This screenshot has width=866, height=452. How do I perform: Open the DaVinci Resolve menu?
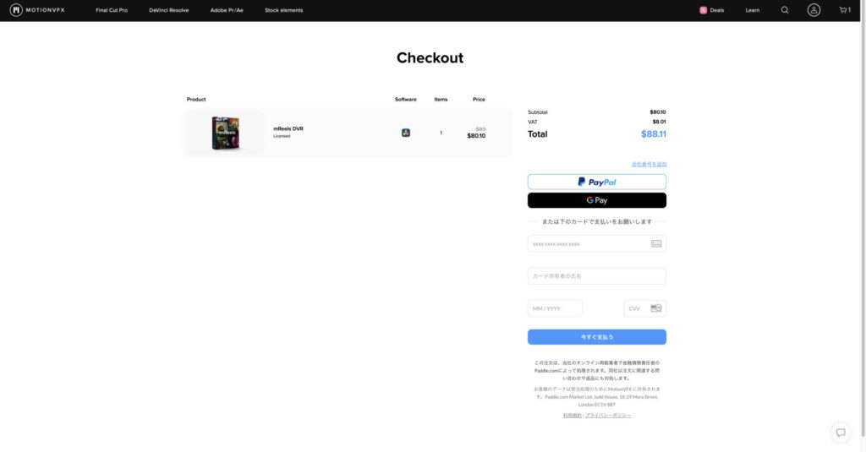[168, 10]
